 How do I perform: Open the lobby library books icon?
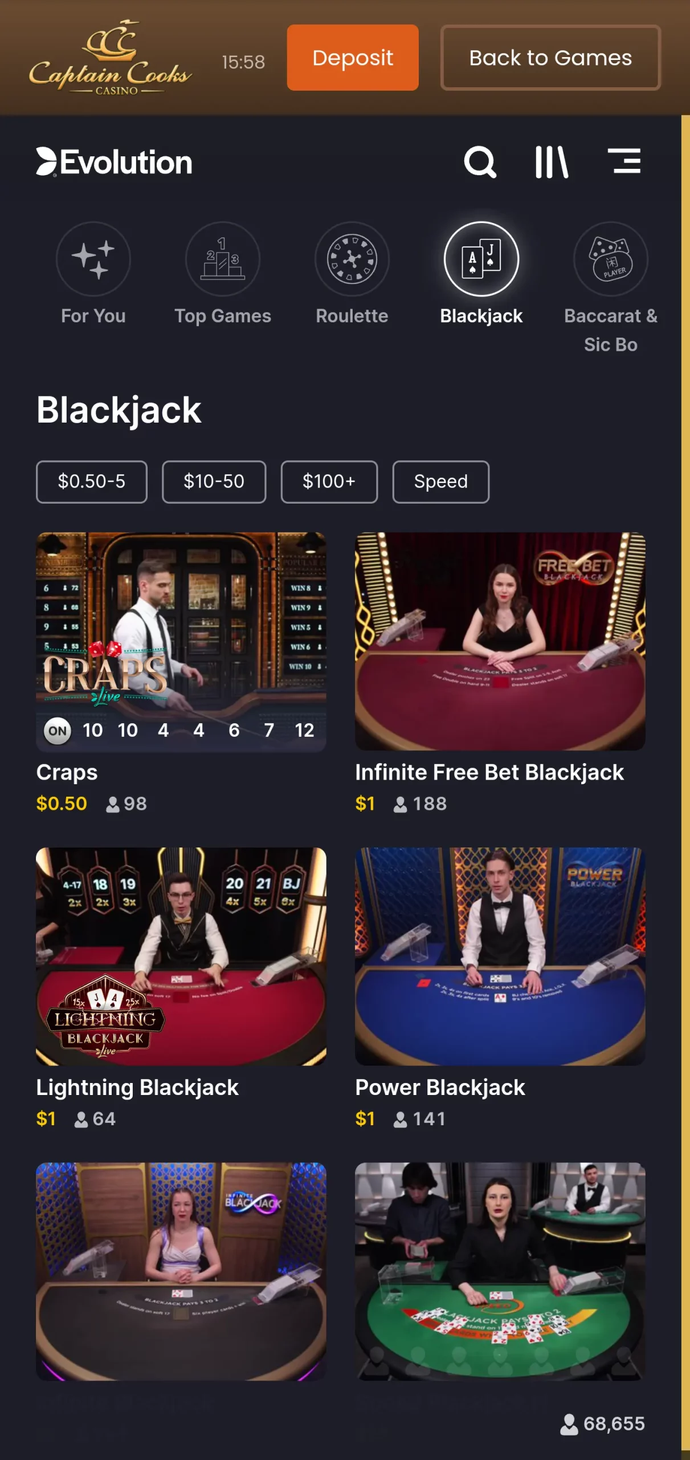(x=552, y=162)
